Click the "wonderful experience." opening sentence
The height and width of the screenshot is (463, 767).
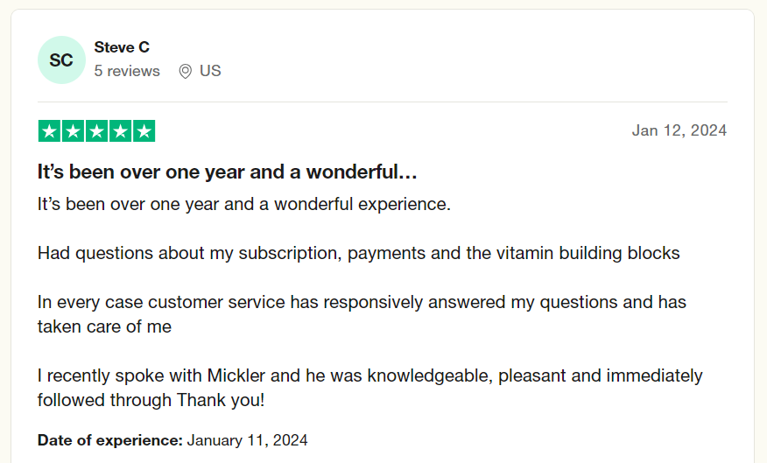tap(243, 204)
